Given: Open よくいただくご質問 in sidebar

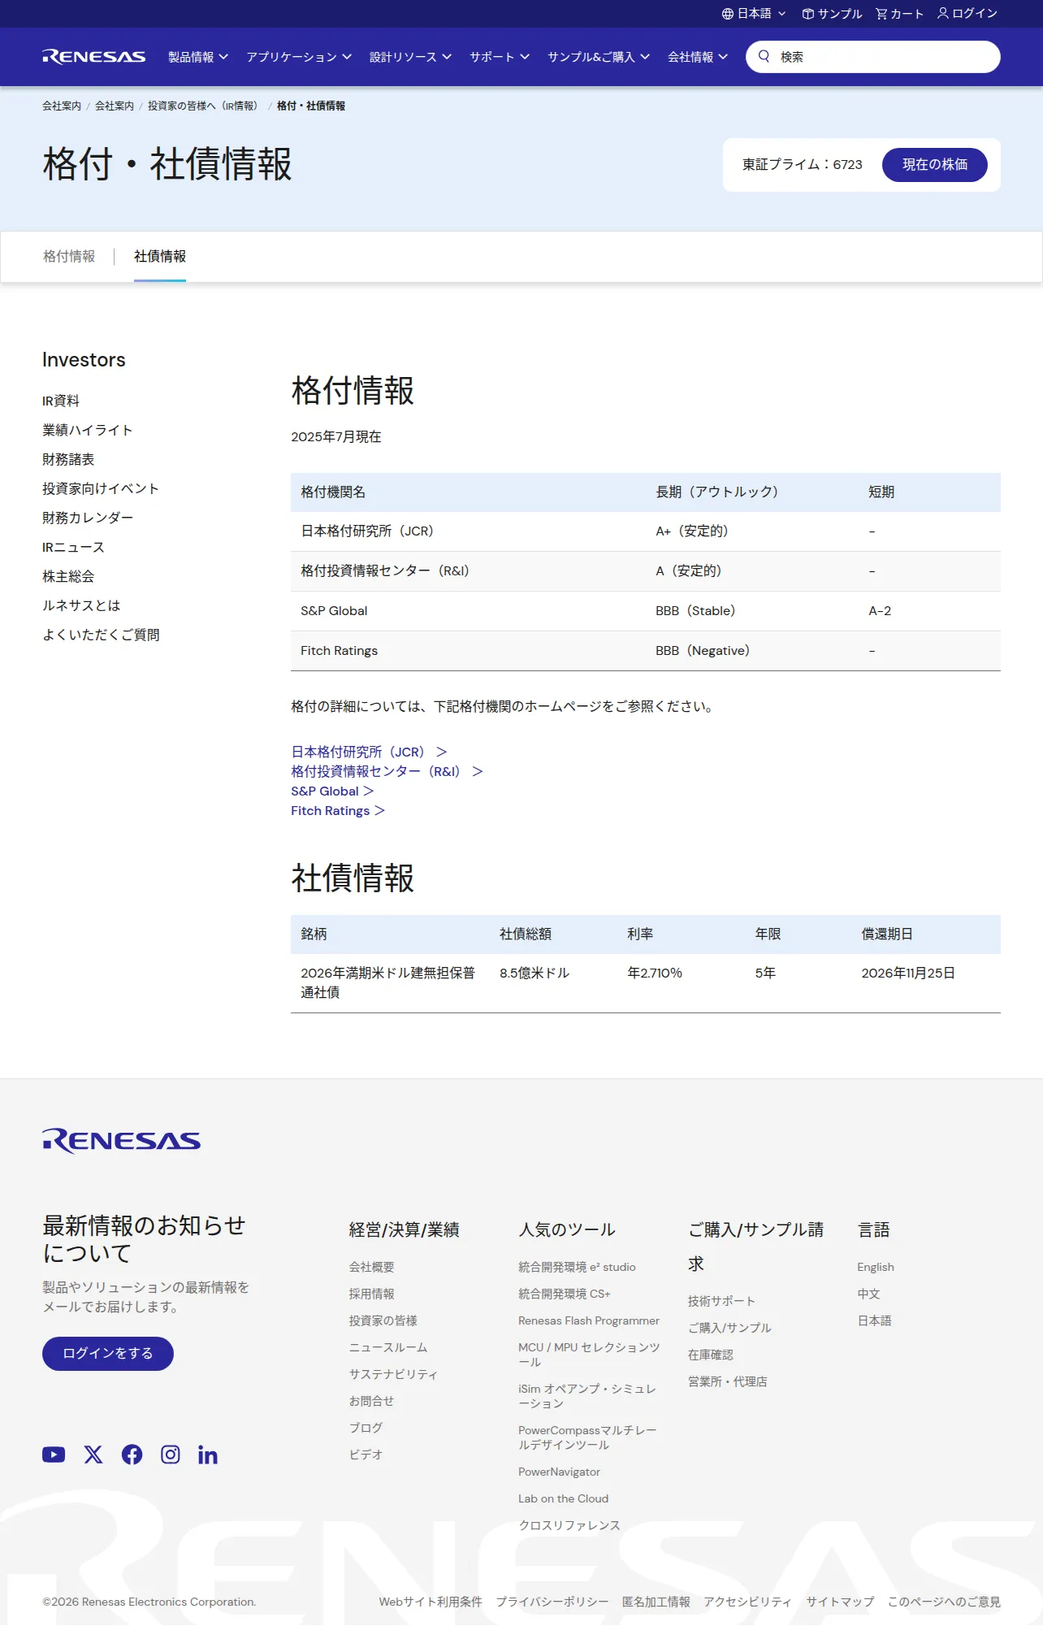Looking at the screenshot, I should (x=101, y=635).
